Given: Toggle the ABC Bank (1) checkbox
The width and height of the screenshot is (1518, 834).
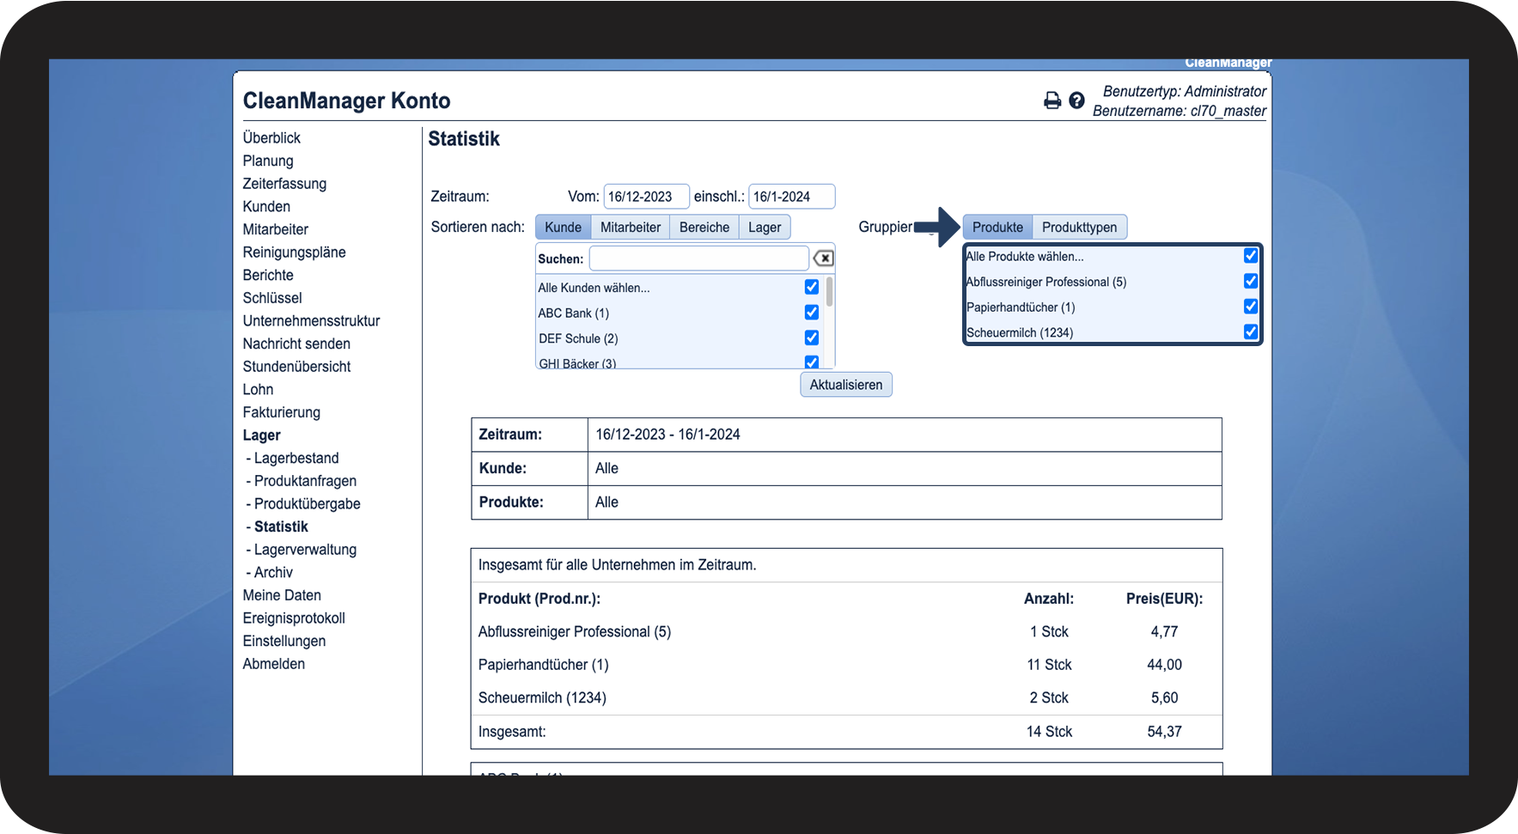Looking at the screenshot, I should (x=811, y=313).
